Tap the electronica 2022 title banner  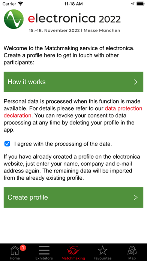74,19
